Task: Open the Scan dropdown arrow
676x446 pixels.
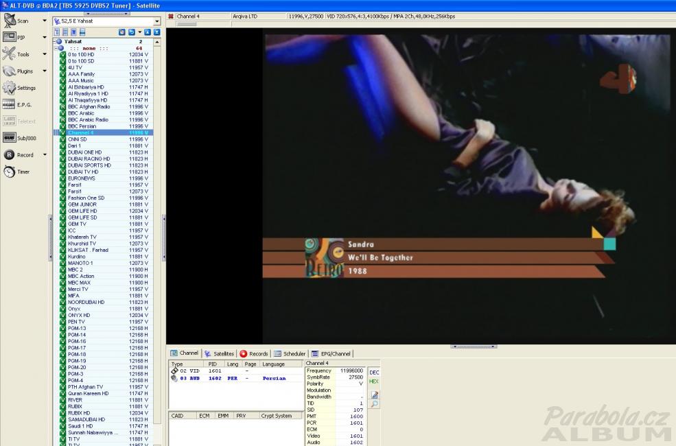Action: [45, 21]
